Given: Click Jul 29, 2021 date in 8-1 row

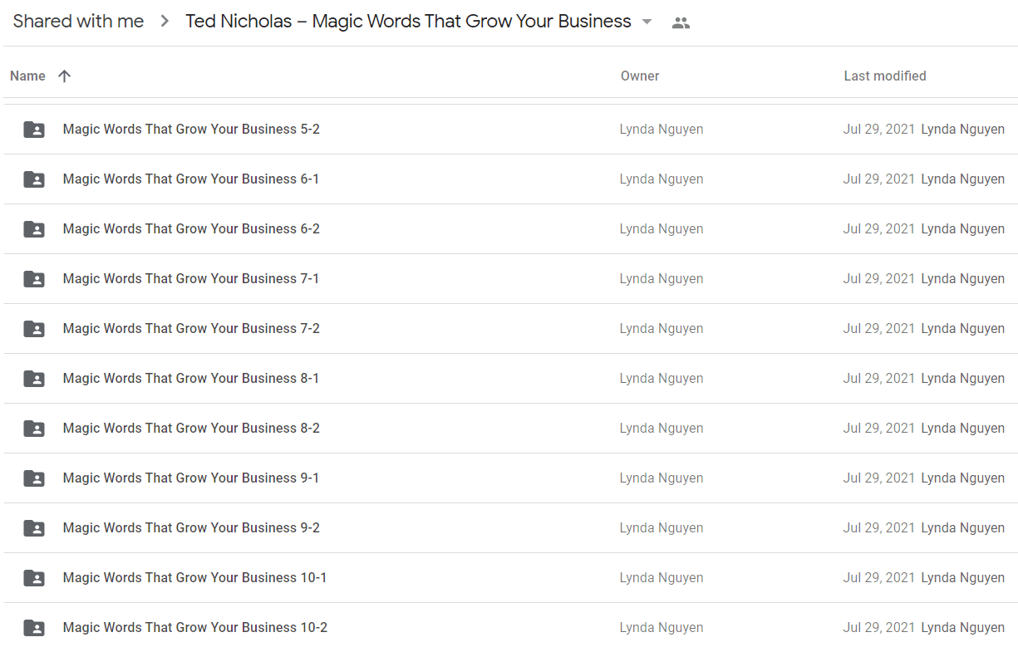Looking at the screenshot, I should point(879,379).
